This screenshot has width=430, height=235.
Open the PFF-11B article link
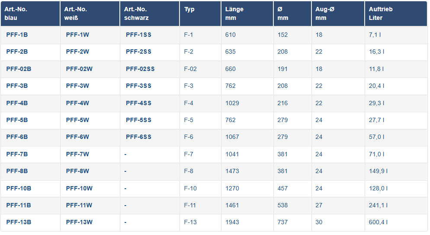point(19,205)
